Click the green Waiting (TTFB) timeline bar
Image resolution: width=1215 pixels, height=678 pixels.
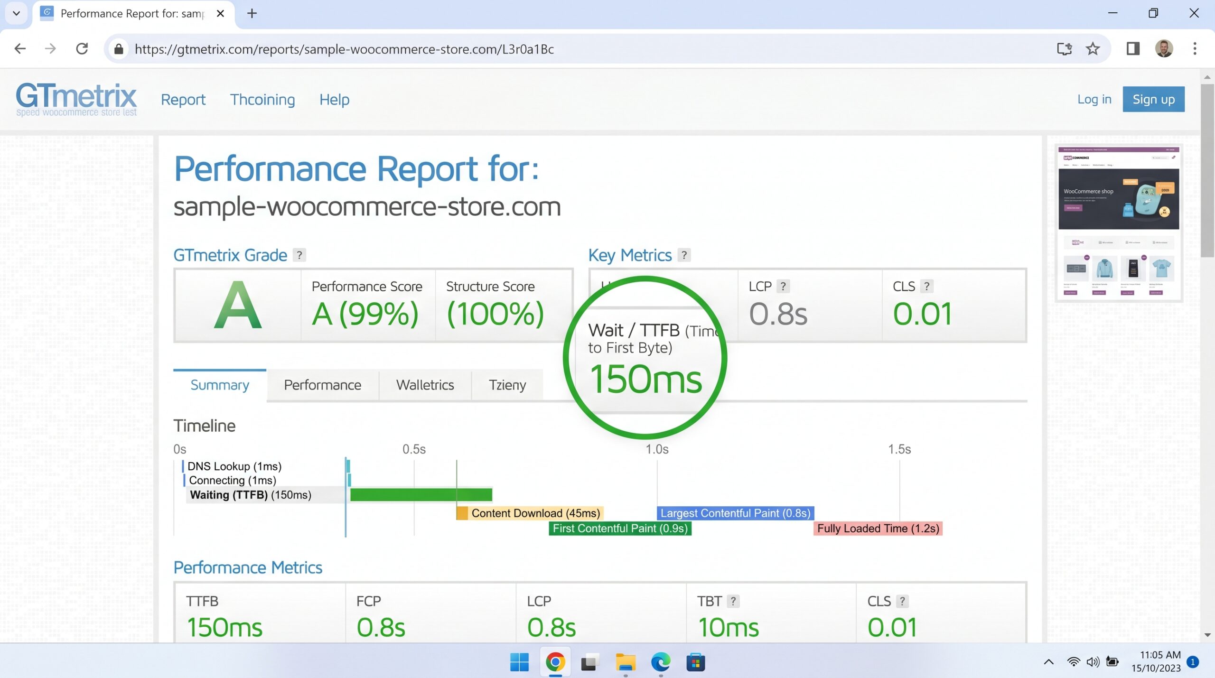[x=421, y=495]
